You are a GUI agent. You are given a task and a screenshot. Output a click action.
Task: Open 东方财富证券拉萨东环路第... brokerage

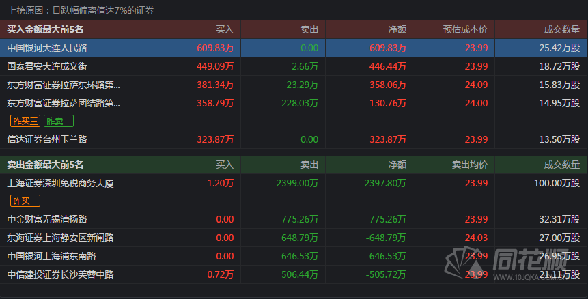tap(64, 85)
